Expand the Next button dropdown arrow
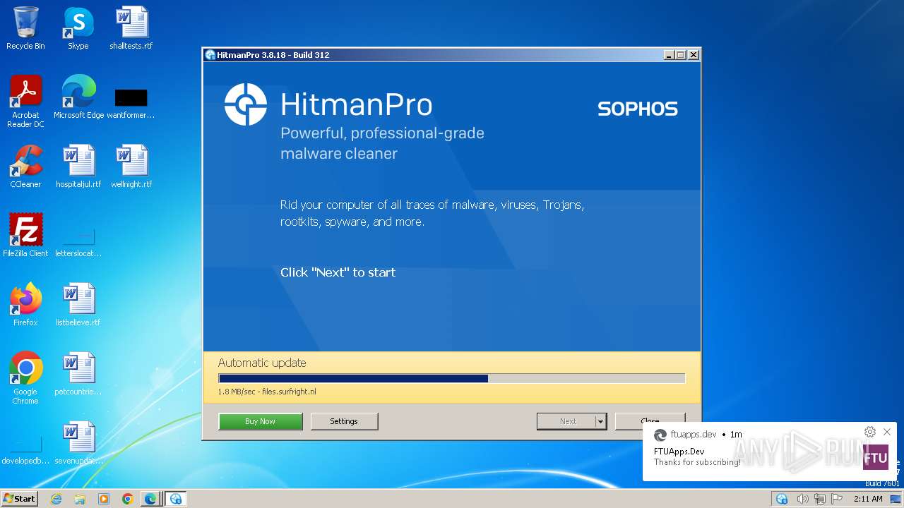Viewport: 904px width, 508px height. coord(600,421)
